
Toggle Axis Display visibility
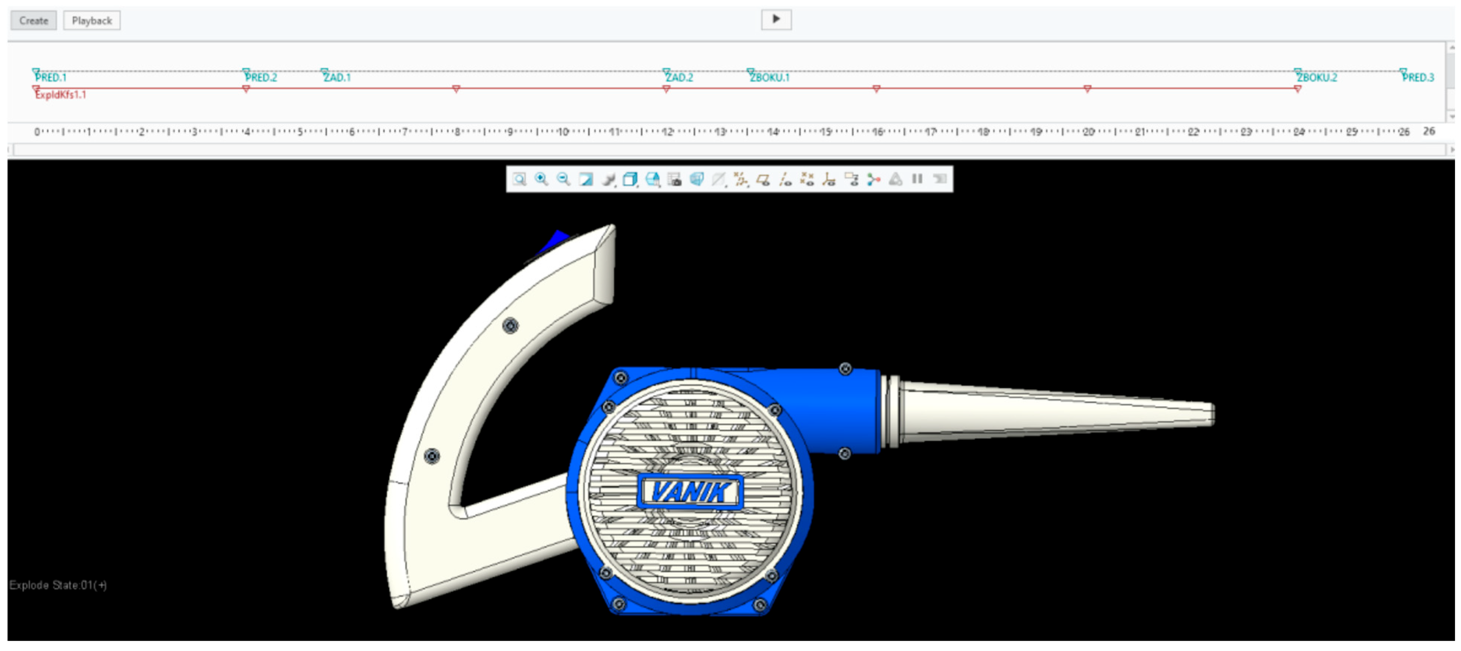pos(785,179)
